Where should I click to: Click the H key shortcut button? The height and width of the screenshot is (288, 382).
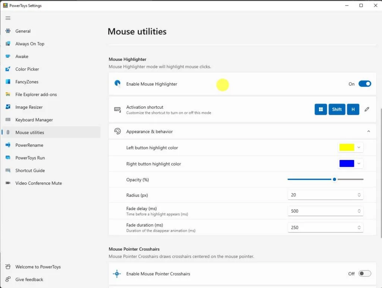353,109
